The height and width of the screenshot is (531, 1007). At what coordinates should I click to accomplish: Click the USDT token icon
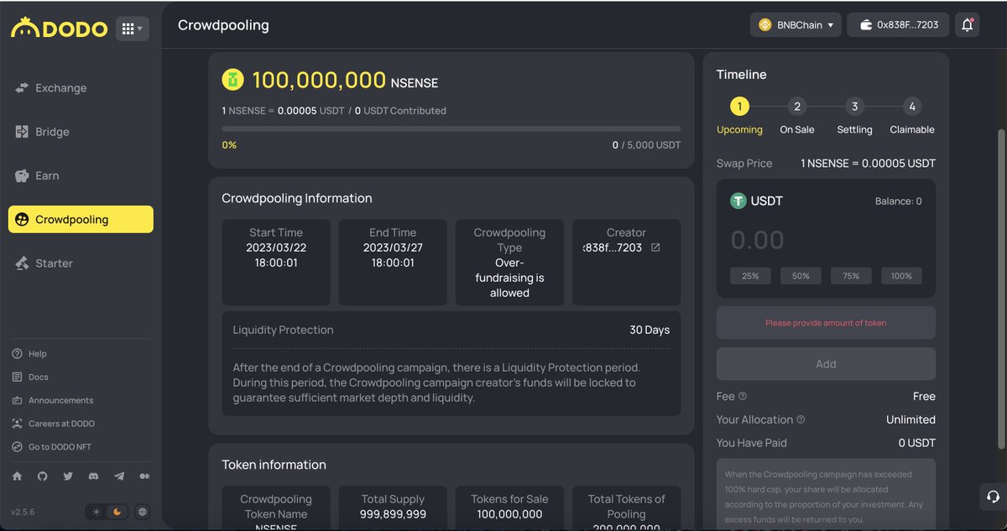point(738,201)
